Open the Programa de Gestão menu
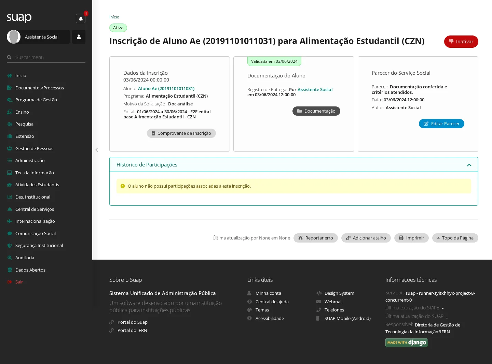This screenshot has width=492, height=364. [x=36, y=100]
